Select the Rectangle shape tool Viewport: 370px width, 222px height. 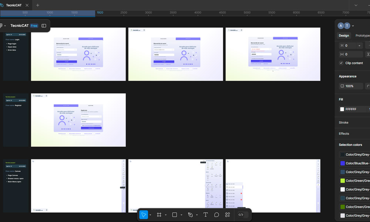point(175,215)
